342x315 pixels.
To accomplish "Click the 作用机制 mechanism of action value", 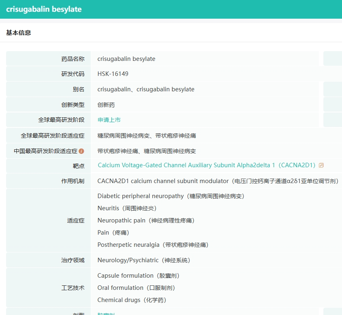I will click(x=218, y=181).
